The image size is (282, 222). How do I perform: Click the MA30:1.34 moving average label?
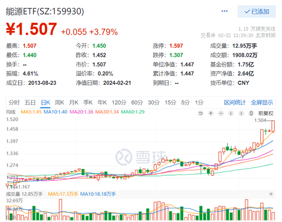click(107, 112)
